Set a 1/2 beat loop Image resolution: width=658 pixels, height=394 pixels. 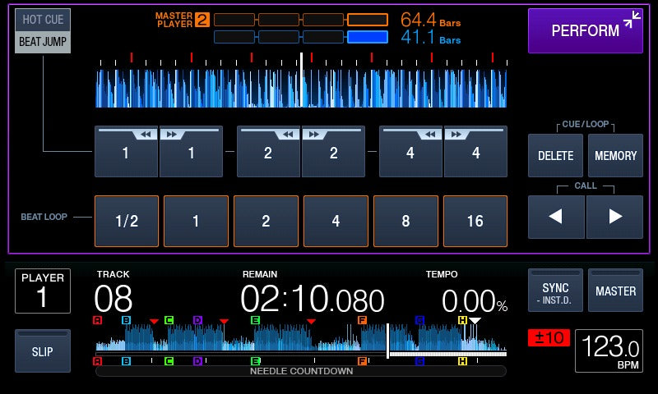pos(127,222)
